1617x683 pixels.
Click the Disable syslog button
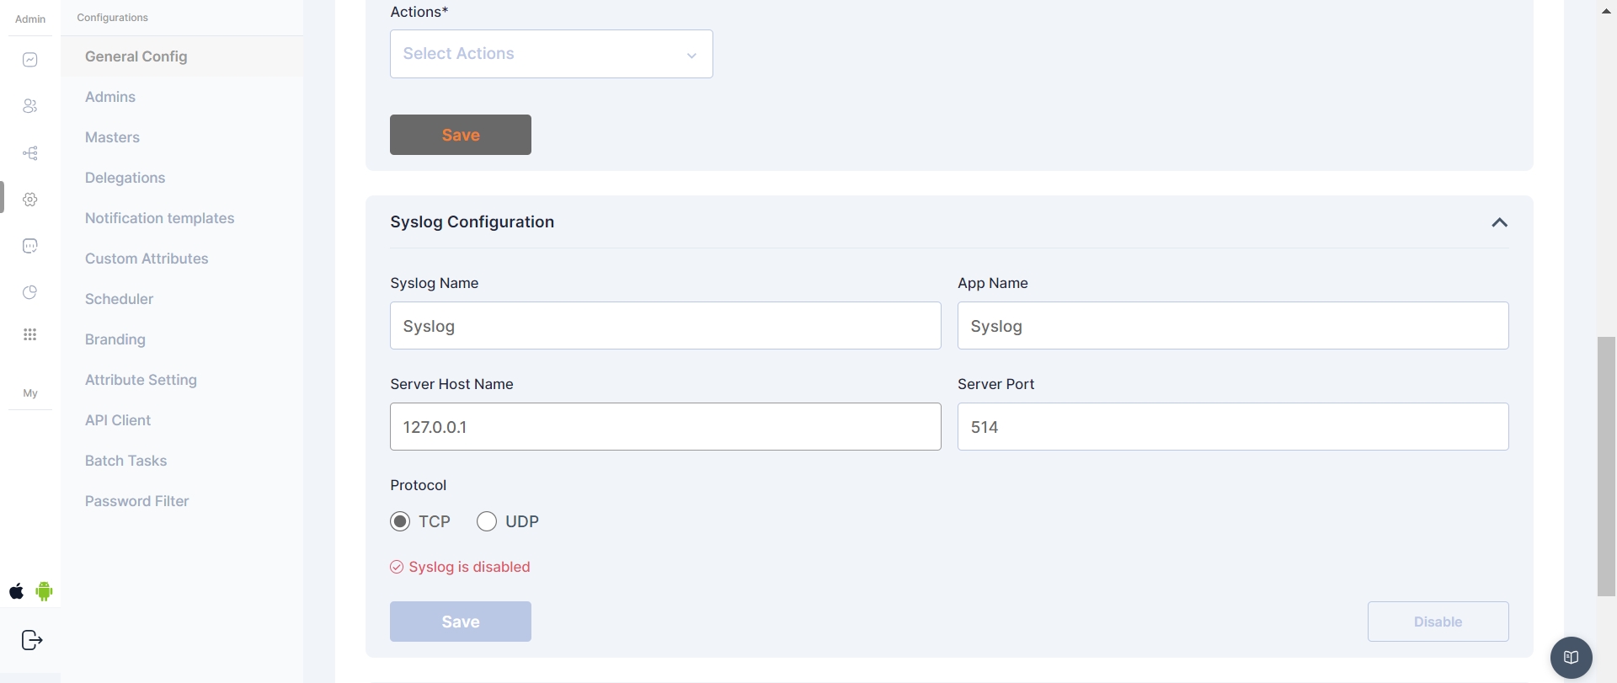[1438, 622]
